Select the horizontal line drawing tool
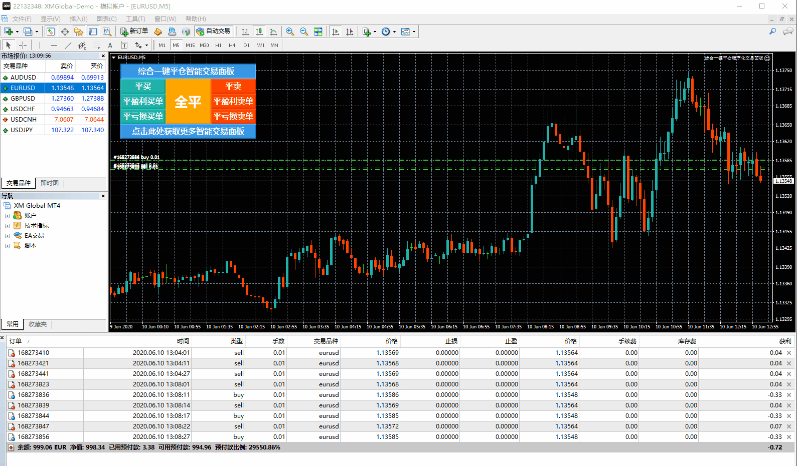797x466 pixels. click(x=54, y=45)
